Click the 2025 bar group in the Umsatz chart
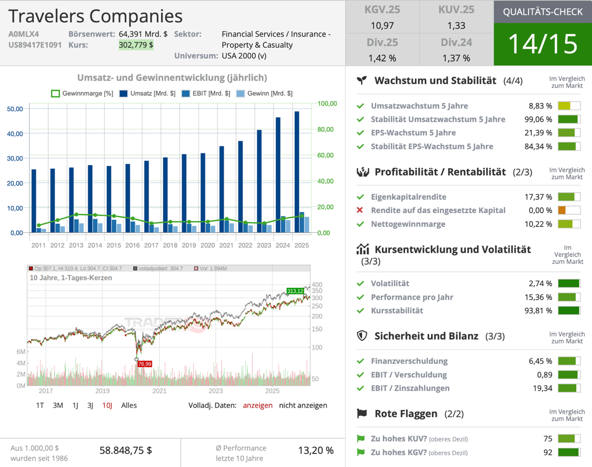Image resolution: width=592 pixels, height=467 pixels. click(x=302, y=172)
